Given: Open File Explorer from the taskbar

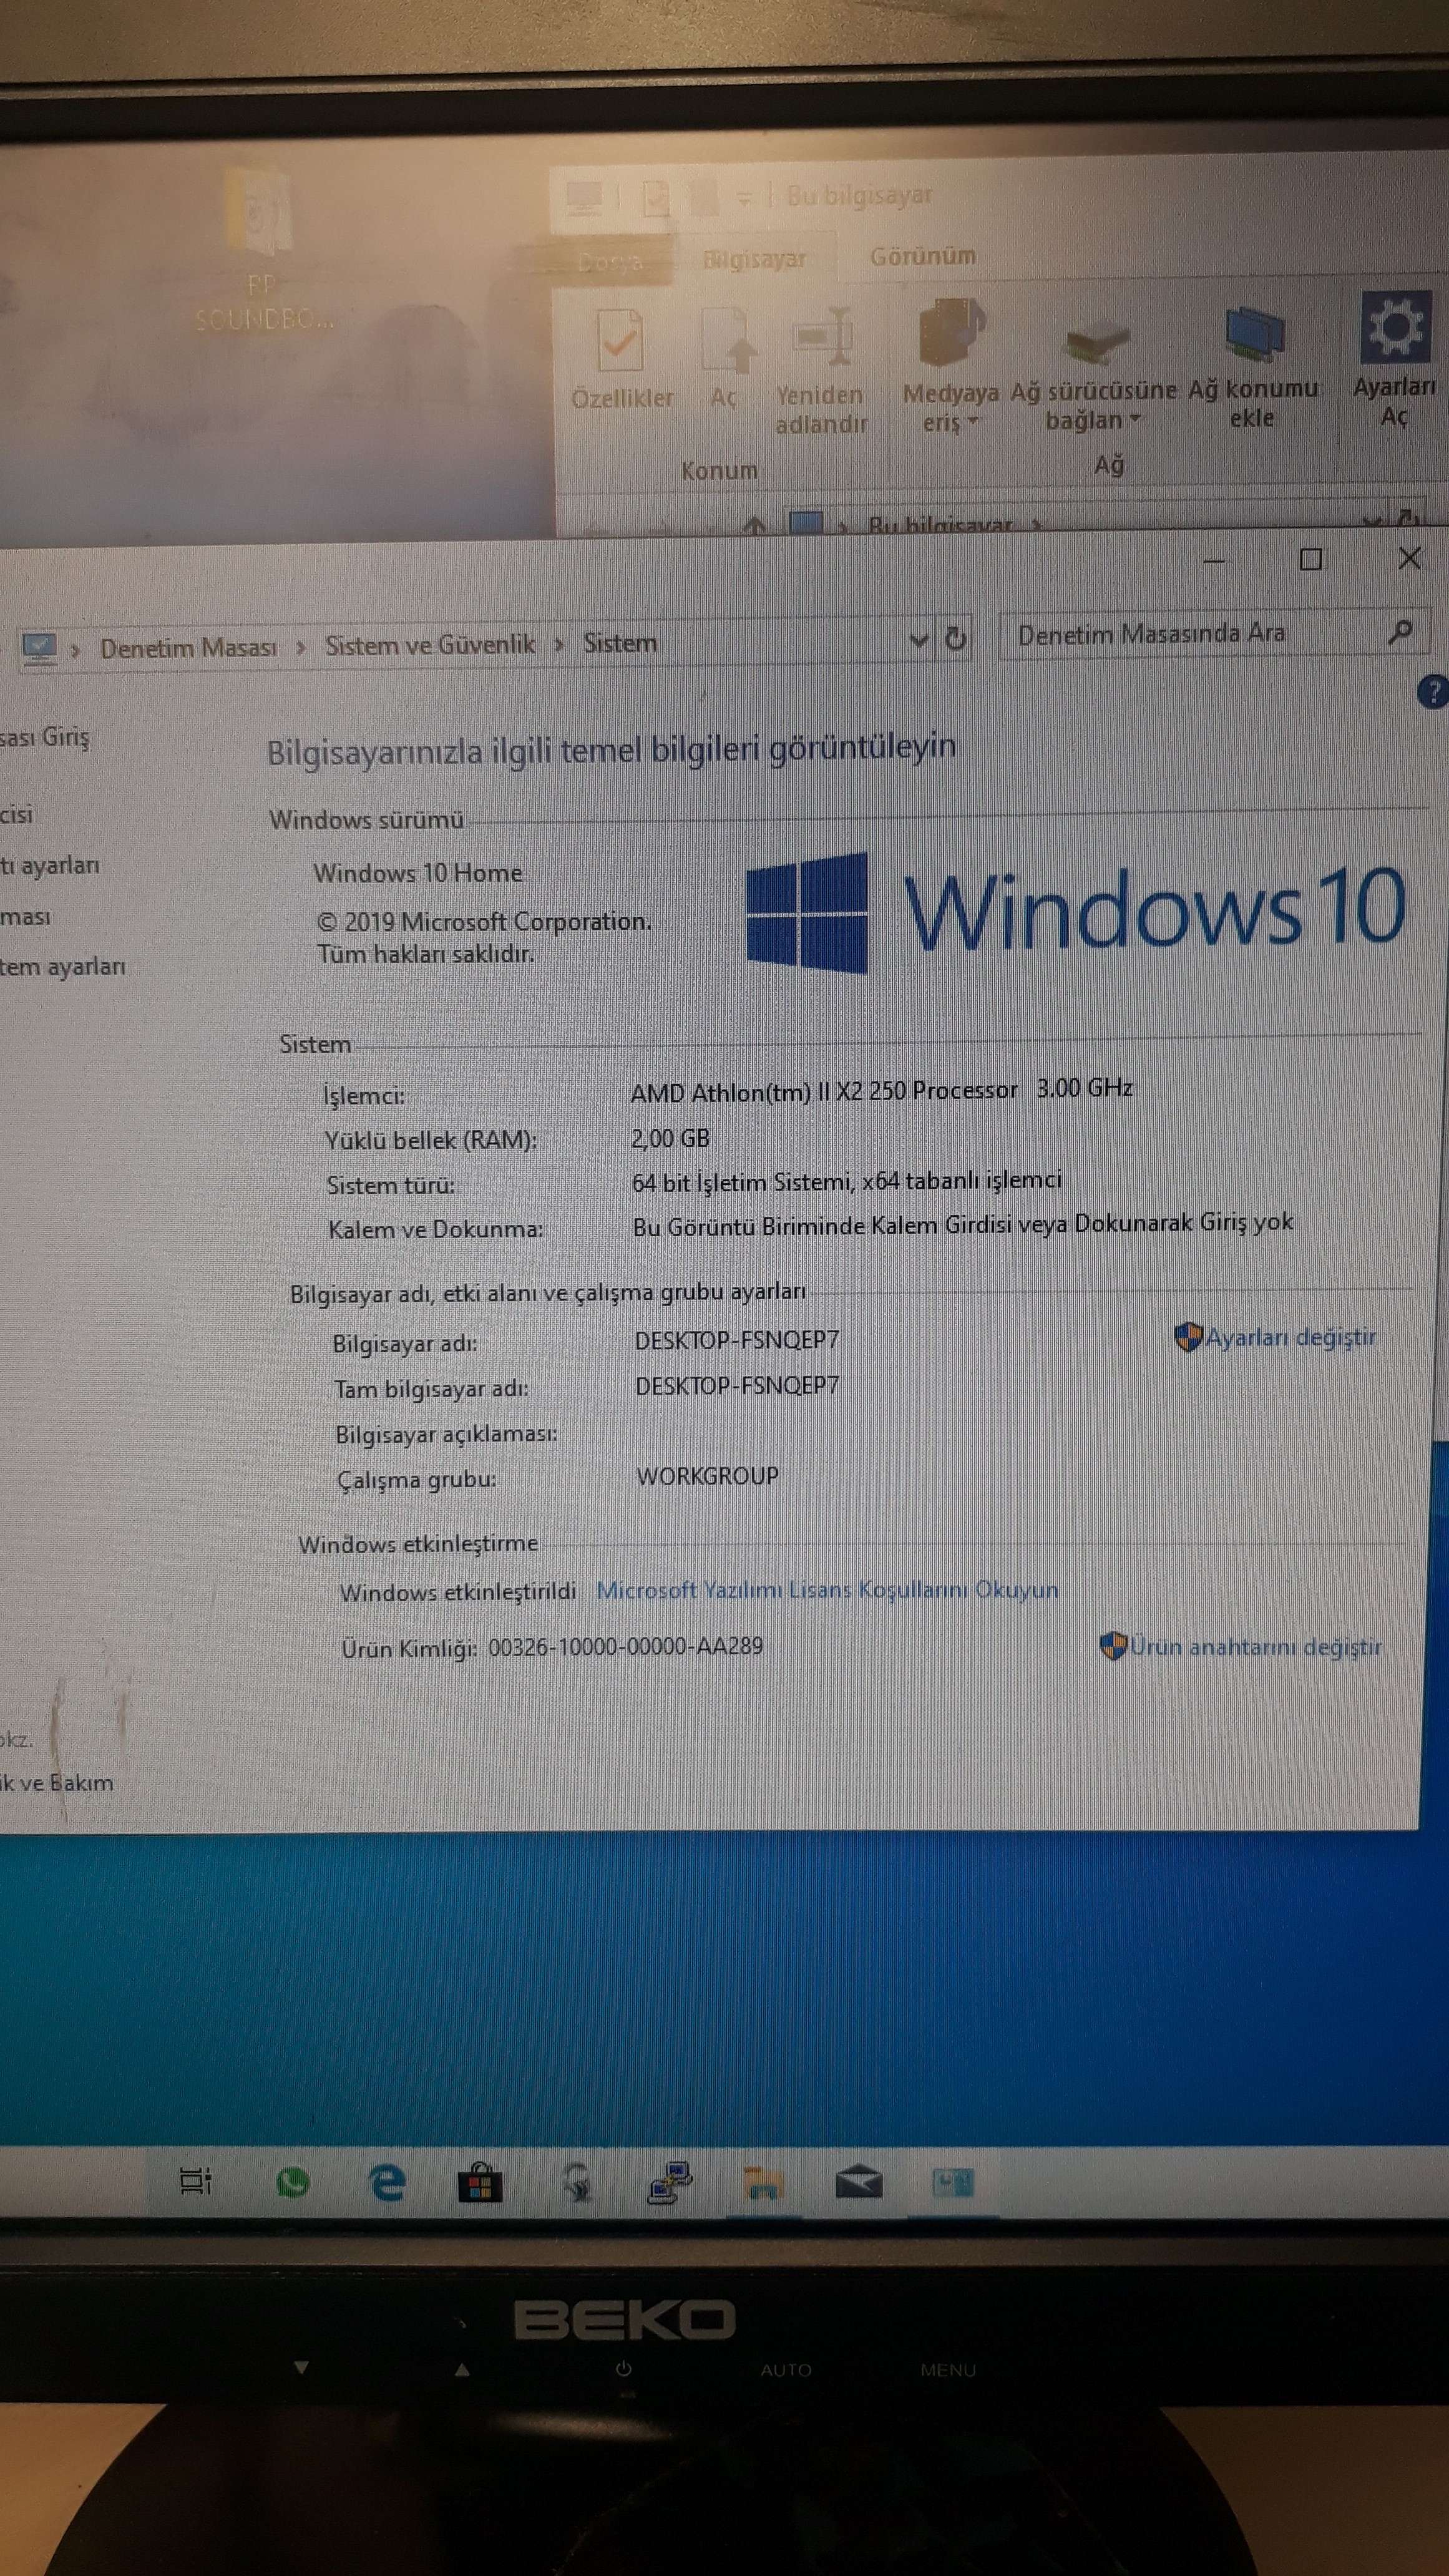Looking at the screenshot, I should [763, 2183].
